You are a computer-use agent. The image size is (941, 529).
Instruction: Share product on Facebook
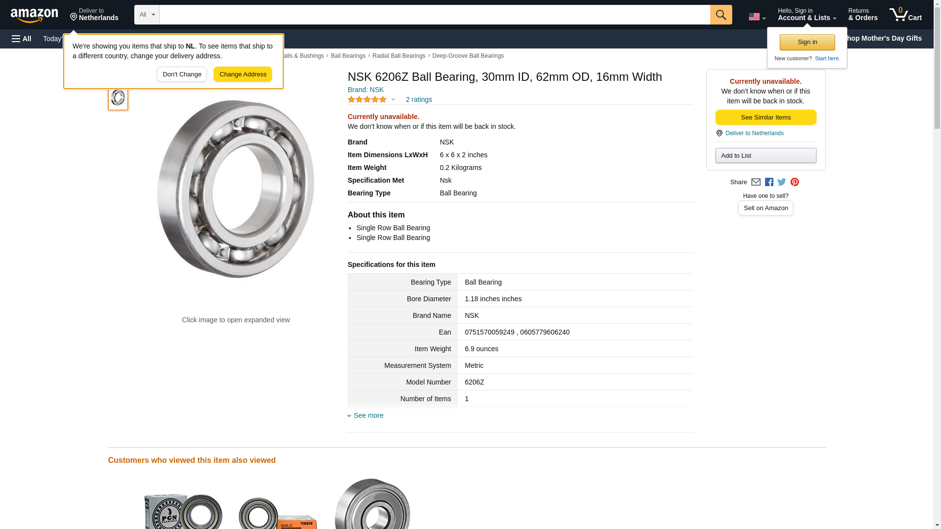click(769, 182)
